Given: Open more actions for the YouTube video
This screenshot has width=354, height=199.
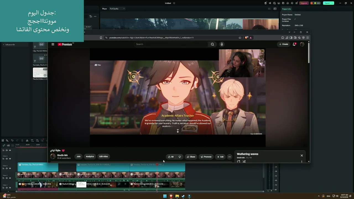Looking at the screenshot, I should coord(229,157).
